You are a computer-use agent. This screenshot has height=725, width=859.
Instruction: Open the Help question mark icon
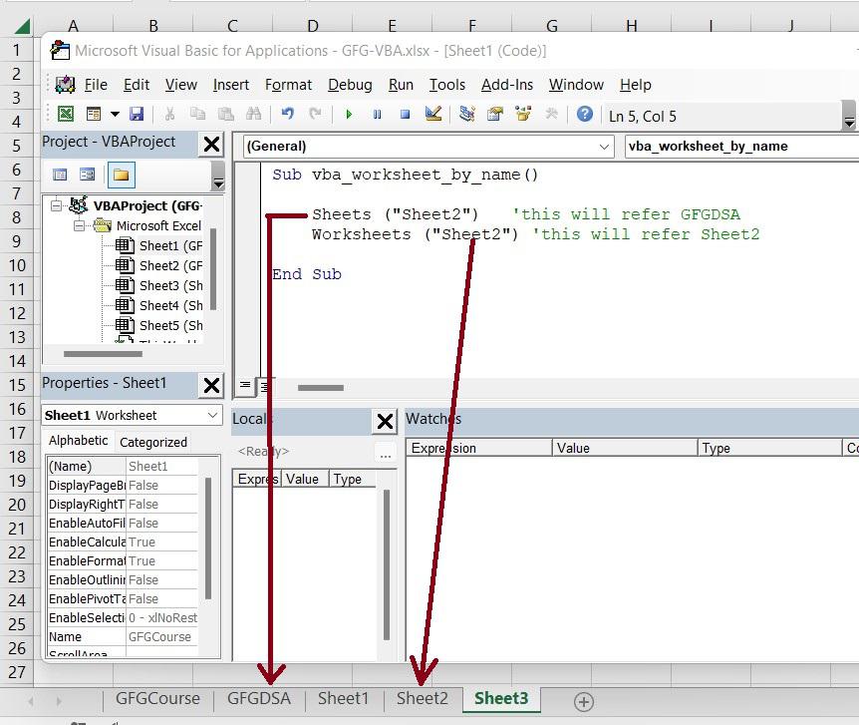point(585,115)
